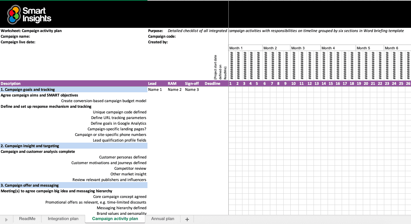Select the Lead column header

(x=153, y=83)
